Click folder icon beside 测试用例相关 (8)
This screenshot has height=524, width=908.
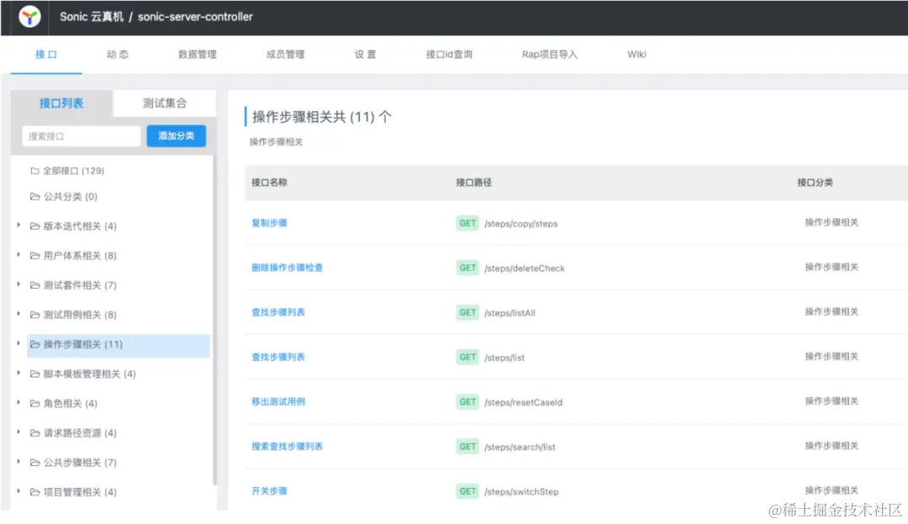(x=34, y=315)
